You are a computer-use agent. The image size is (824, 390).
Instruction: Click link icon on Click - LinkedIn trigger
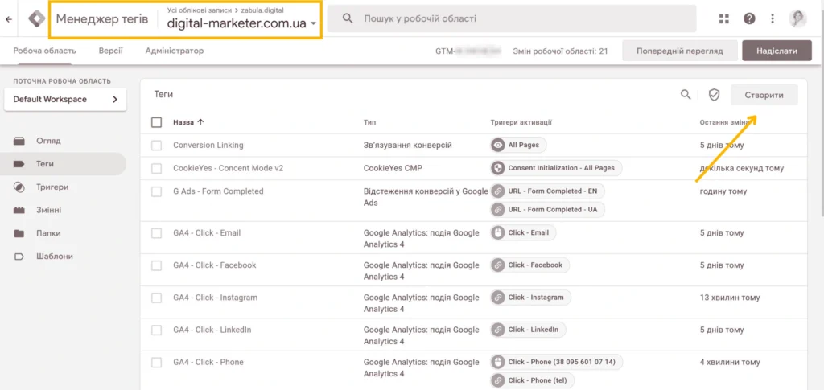(497, 330)
